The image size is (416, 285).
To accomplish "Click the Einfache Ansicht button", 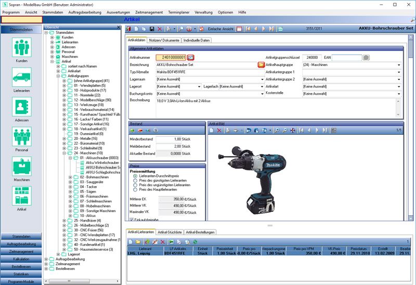I will (220, 29).
